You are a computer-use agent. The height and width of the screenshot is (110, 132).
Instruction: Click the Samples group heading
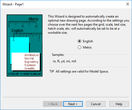(58, 55)
